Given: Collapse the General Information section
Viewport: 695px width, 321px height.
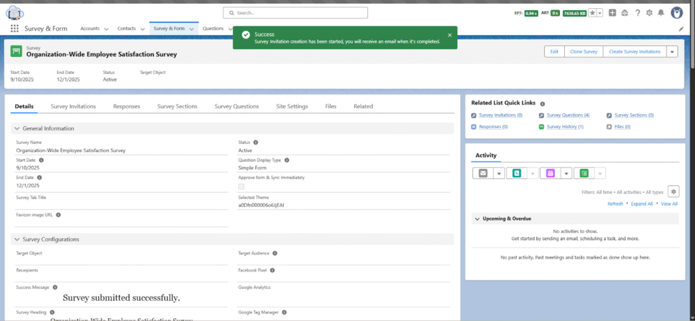Looking at the screenshot, I should 17,128.
